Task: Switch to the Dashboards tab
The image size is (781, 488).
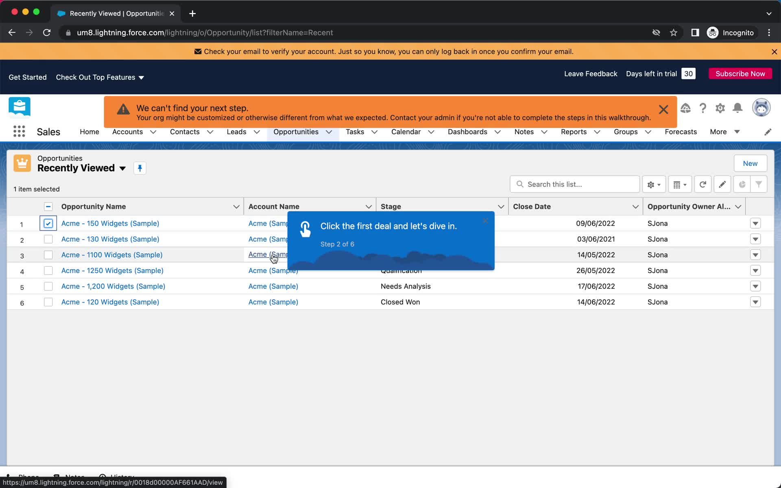Action: pos(467,132)
